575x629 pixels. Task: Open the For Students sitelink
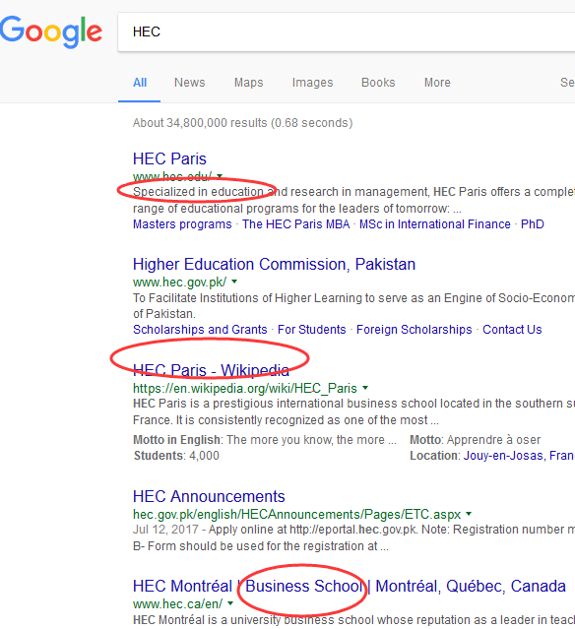click(x=312, y=330)
